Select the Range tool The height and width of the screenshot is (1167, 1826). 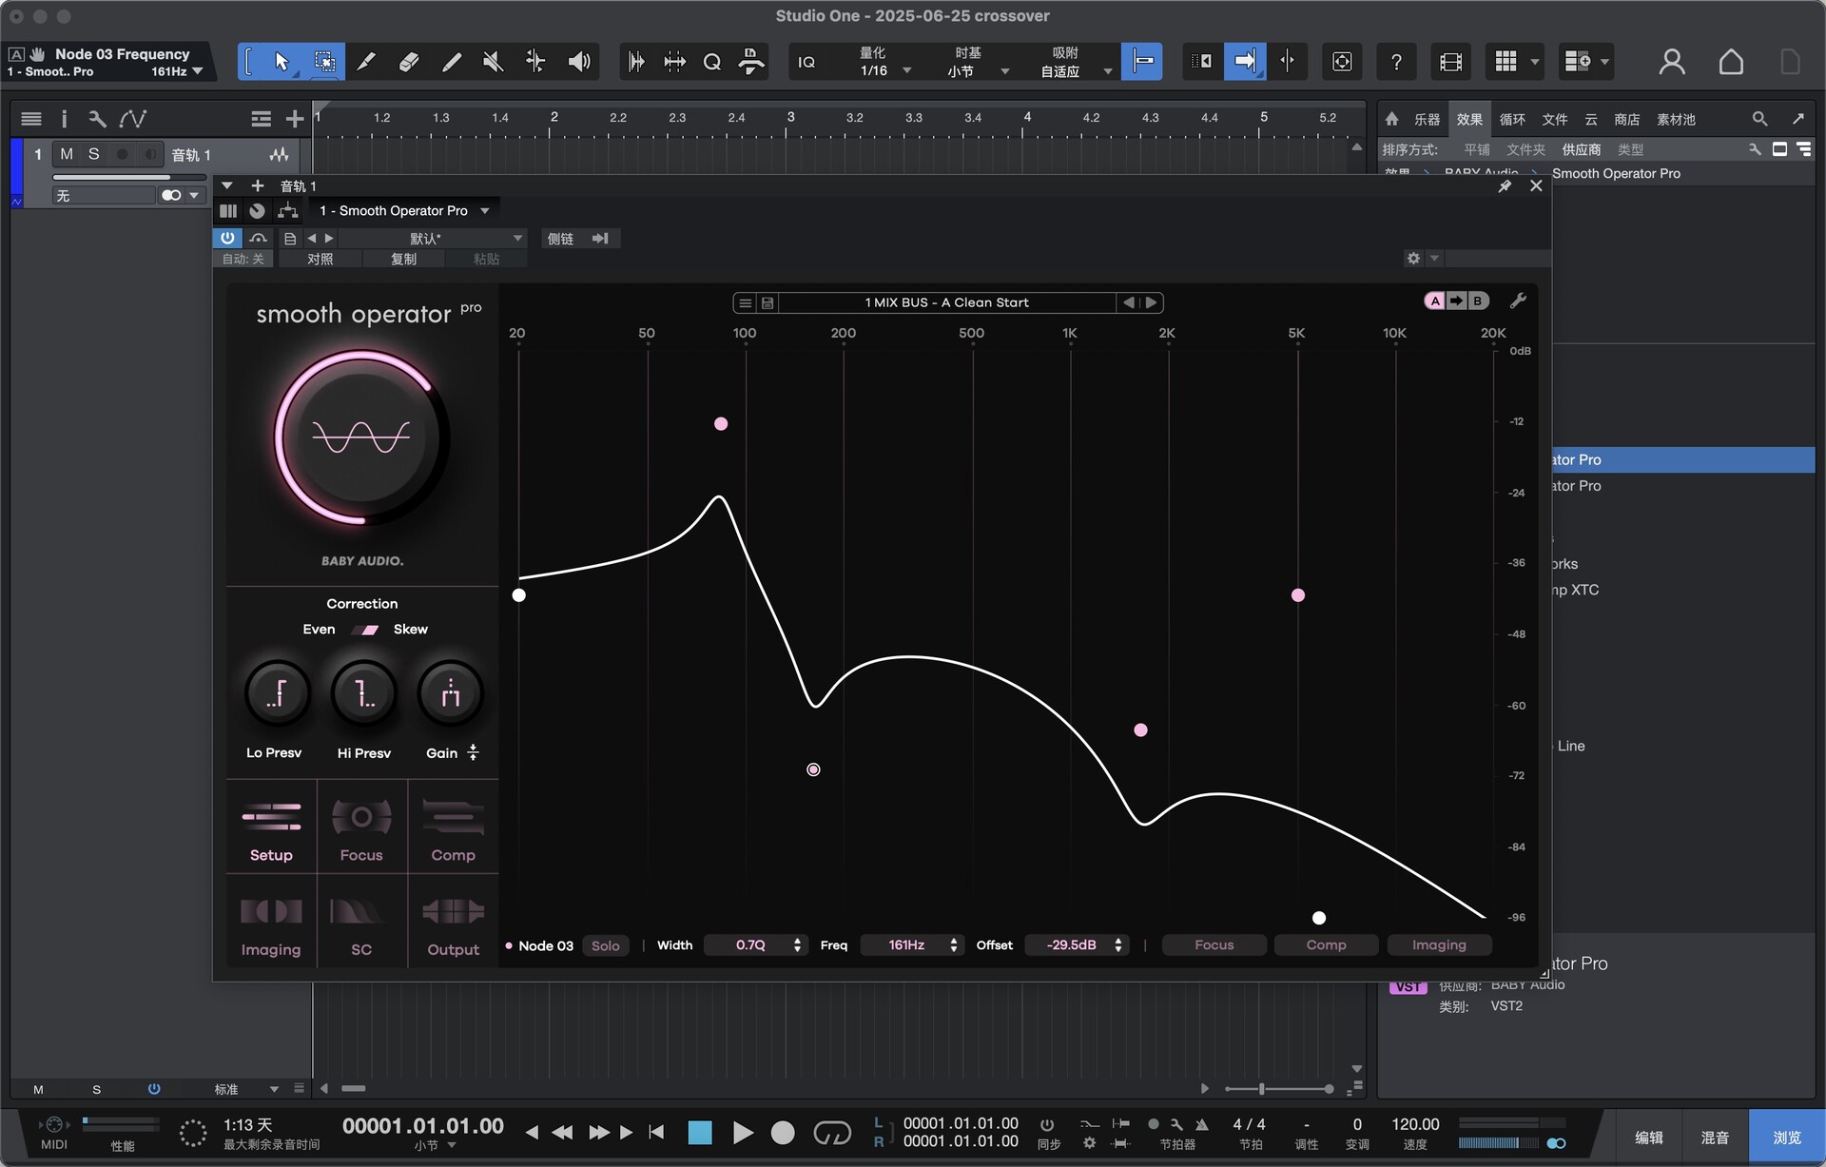(x=324, y=62)
